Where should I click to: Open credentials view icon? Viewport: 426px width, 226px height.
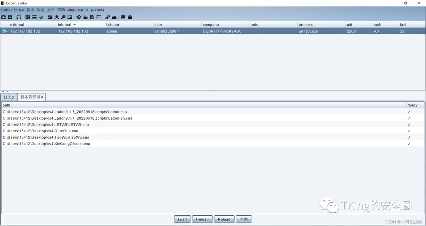(x=50, y=17)
